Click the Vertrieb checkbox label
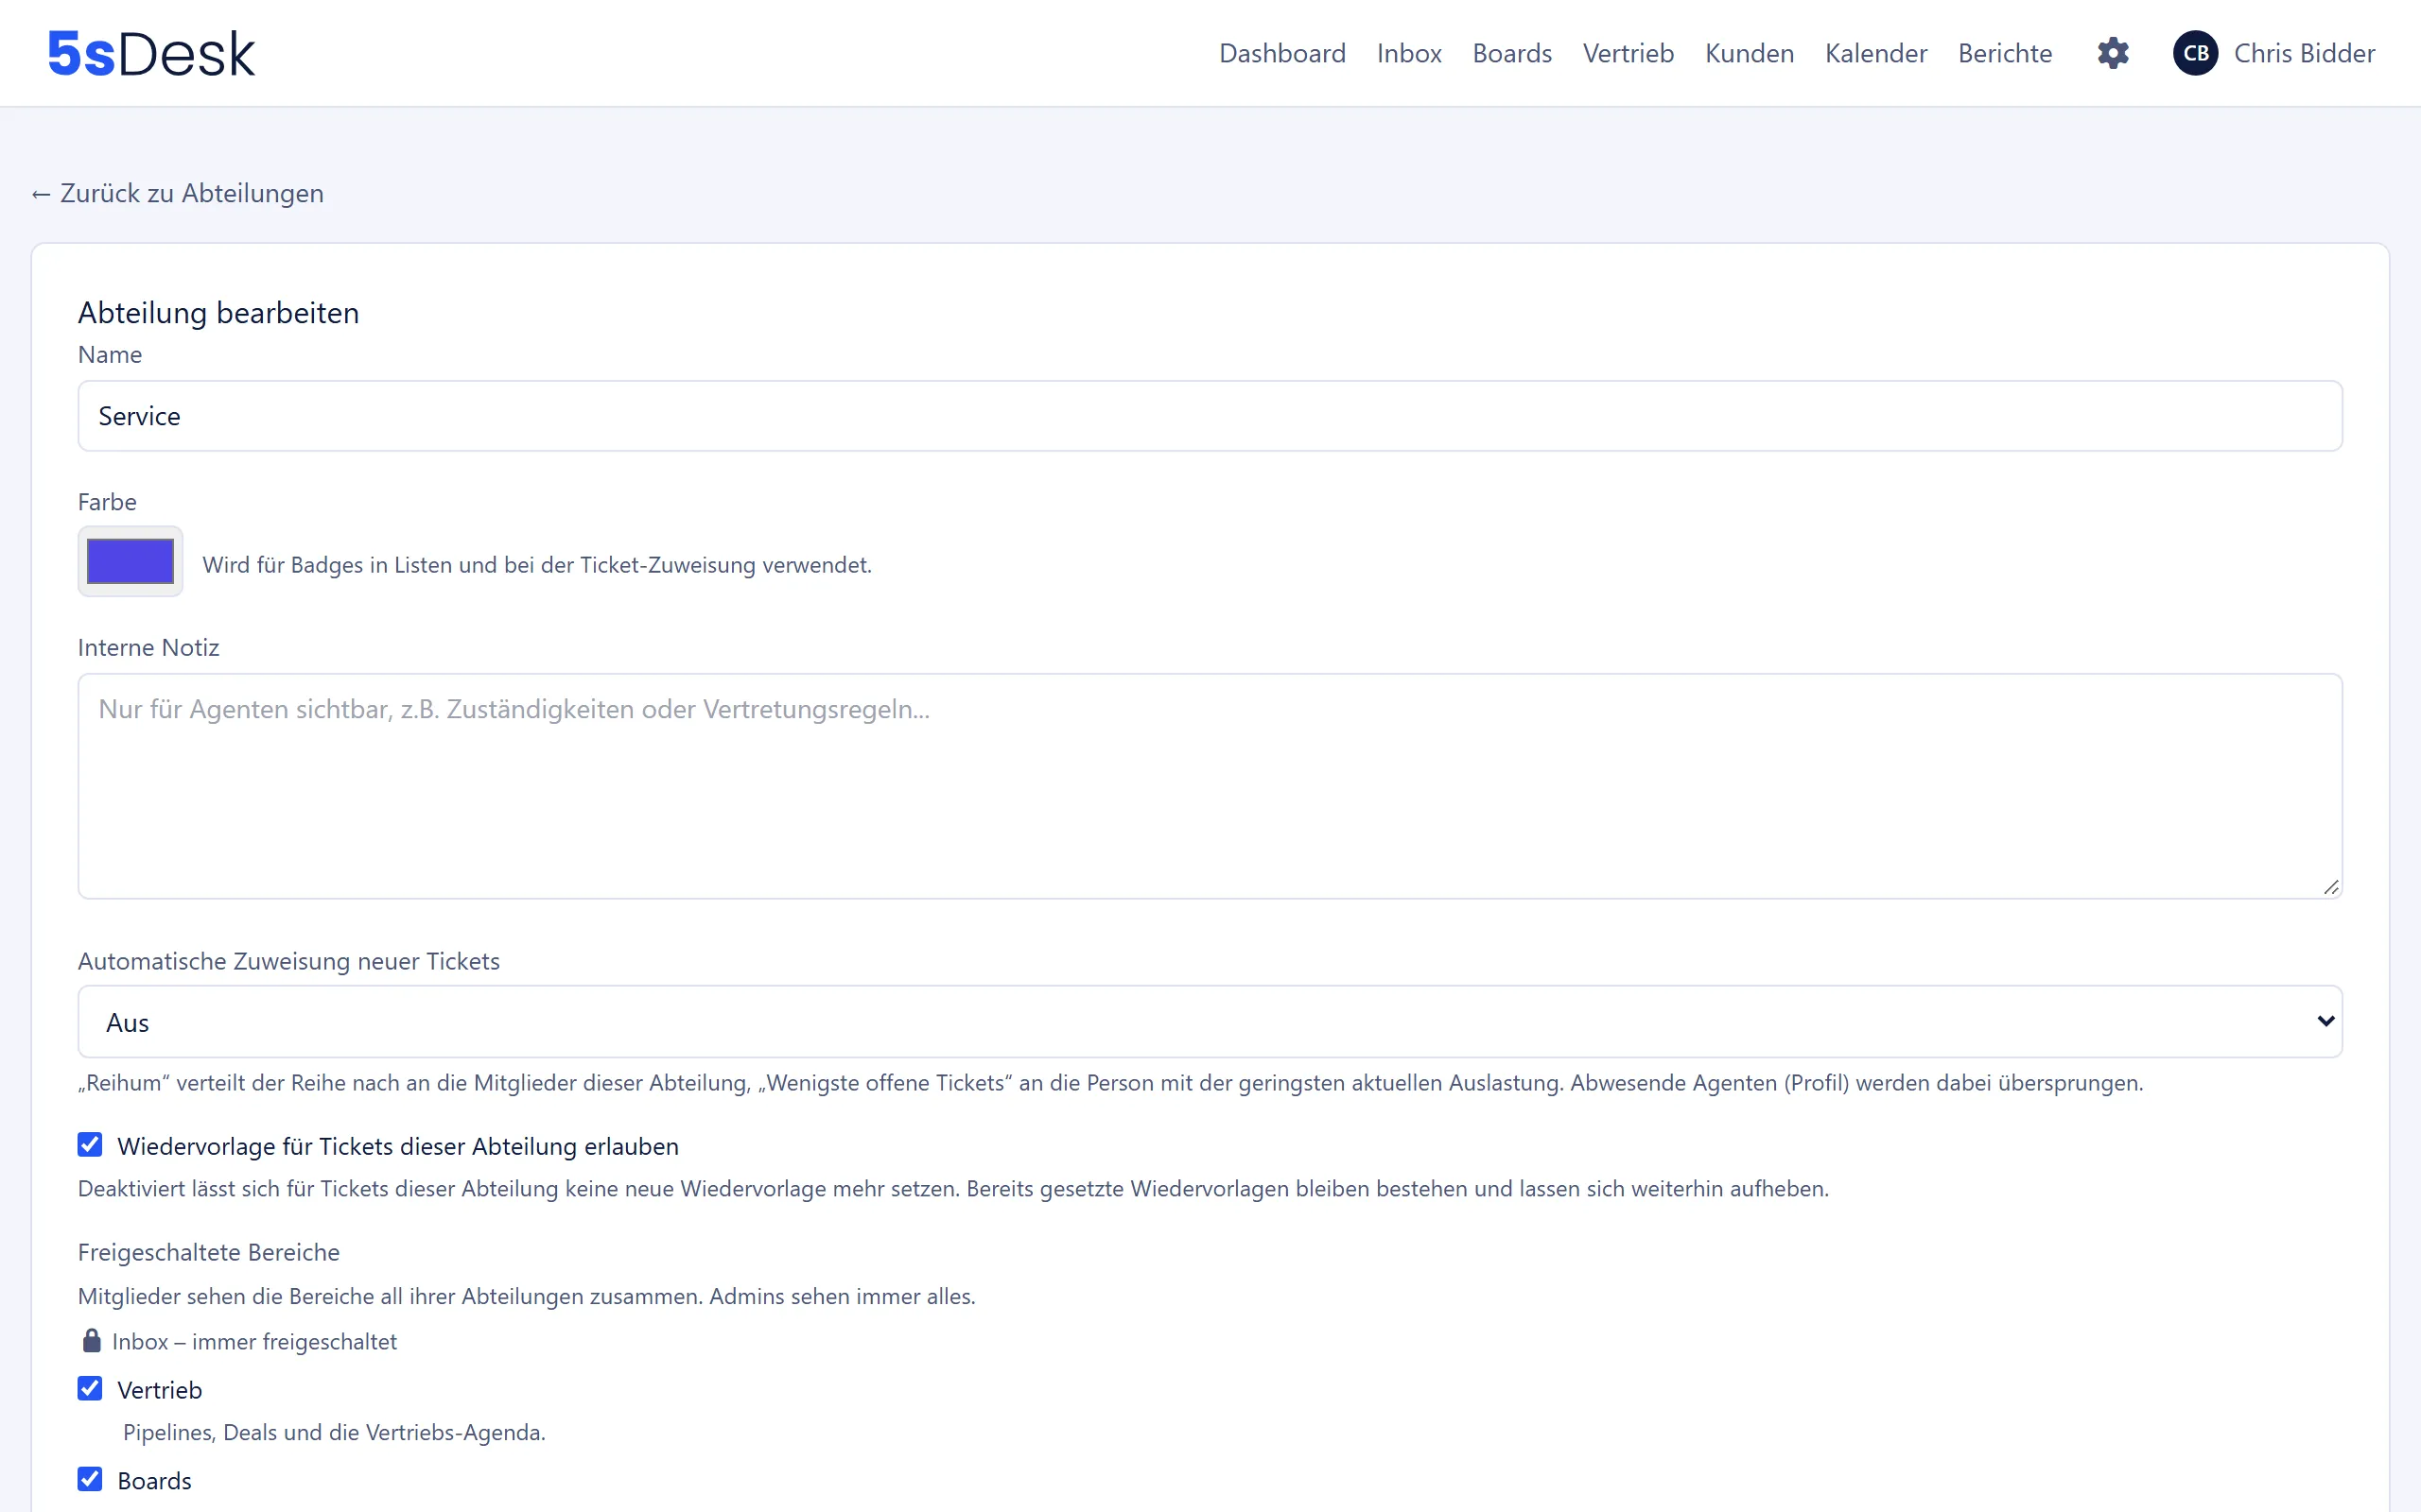This screenshot has width=2421, height=1512. (160, 1390)
